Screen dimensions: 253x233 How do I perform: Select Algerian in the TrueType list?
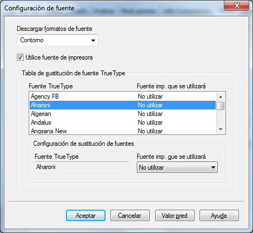123,114
